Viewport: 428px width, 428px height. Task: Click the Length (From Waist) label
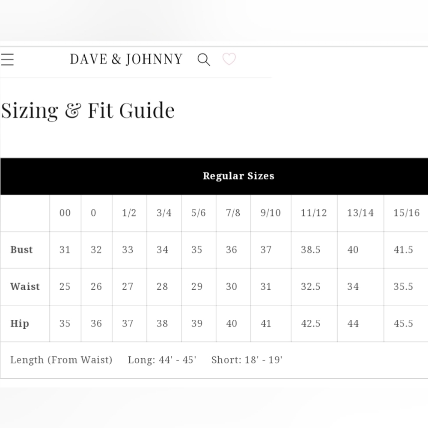(x=61, y=360)
